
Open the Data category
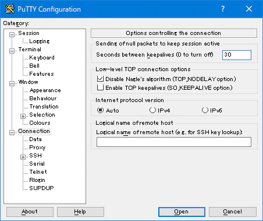click(35, 139)
